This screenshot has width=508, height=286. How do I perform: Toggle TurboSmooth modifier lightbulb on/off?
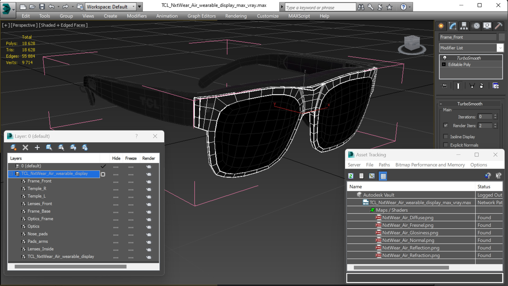(x=445, y=58)
